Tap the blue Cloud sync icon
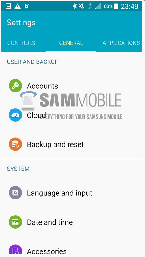 pyautogui.click(x=15, y=115)
